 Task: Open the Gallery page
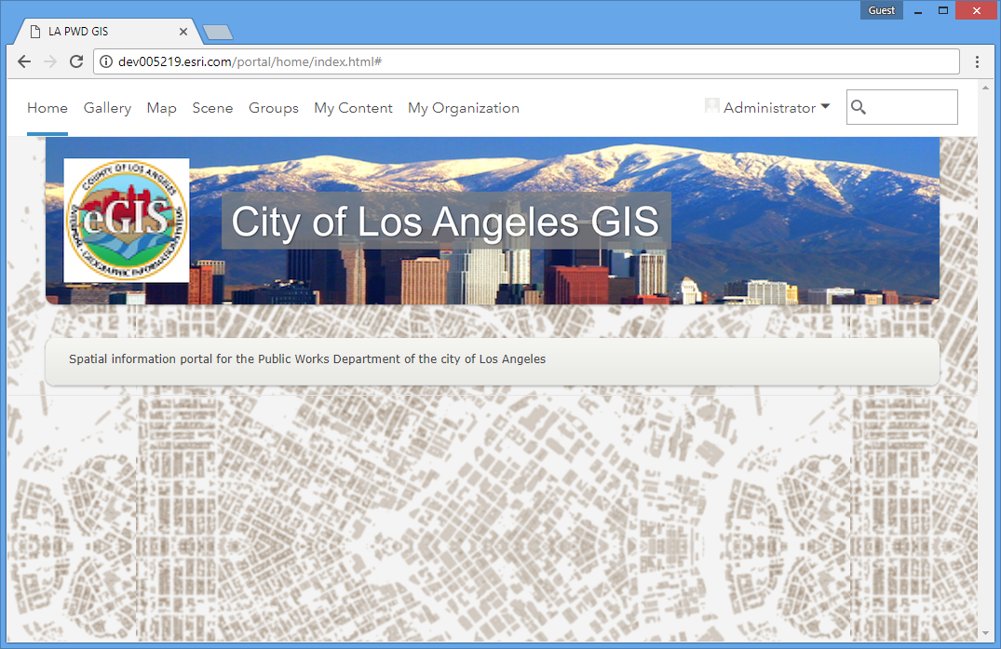point(107,108)
